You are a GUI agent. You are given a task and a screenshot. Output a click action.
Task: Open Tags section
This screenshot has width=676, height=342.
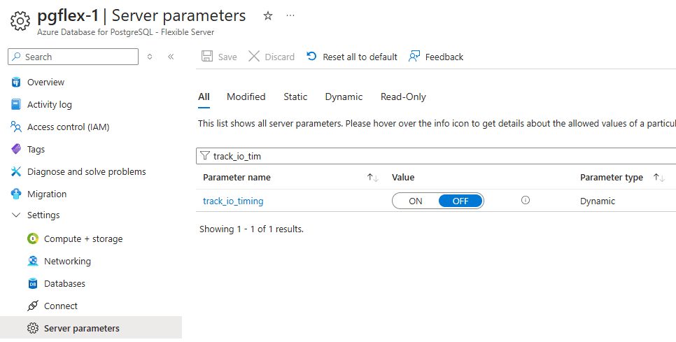click(x=36, y=150)
